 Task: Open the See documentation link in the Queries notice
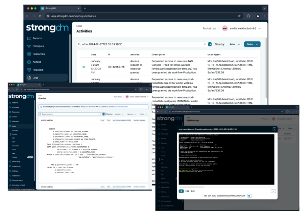(x=121, y=107)
